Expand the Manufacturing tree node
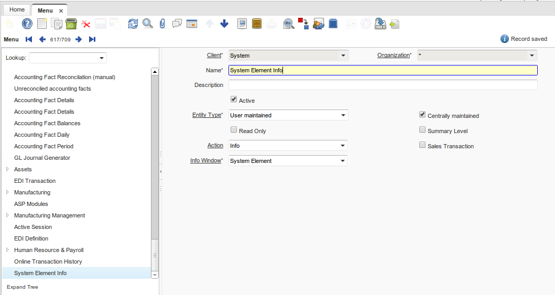The width and height of the screenshot is (555, 295). [7, 192]
